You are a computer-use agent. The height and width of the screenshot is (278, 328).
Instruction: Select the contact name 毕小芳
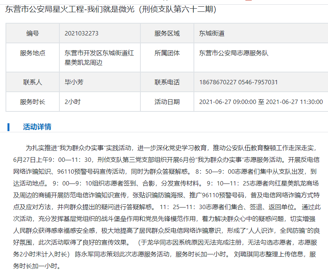click(x=74, y=82)
